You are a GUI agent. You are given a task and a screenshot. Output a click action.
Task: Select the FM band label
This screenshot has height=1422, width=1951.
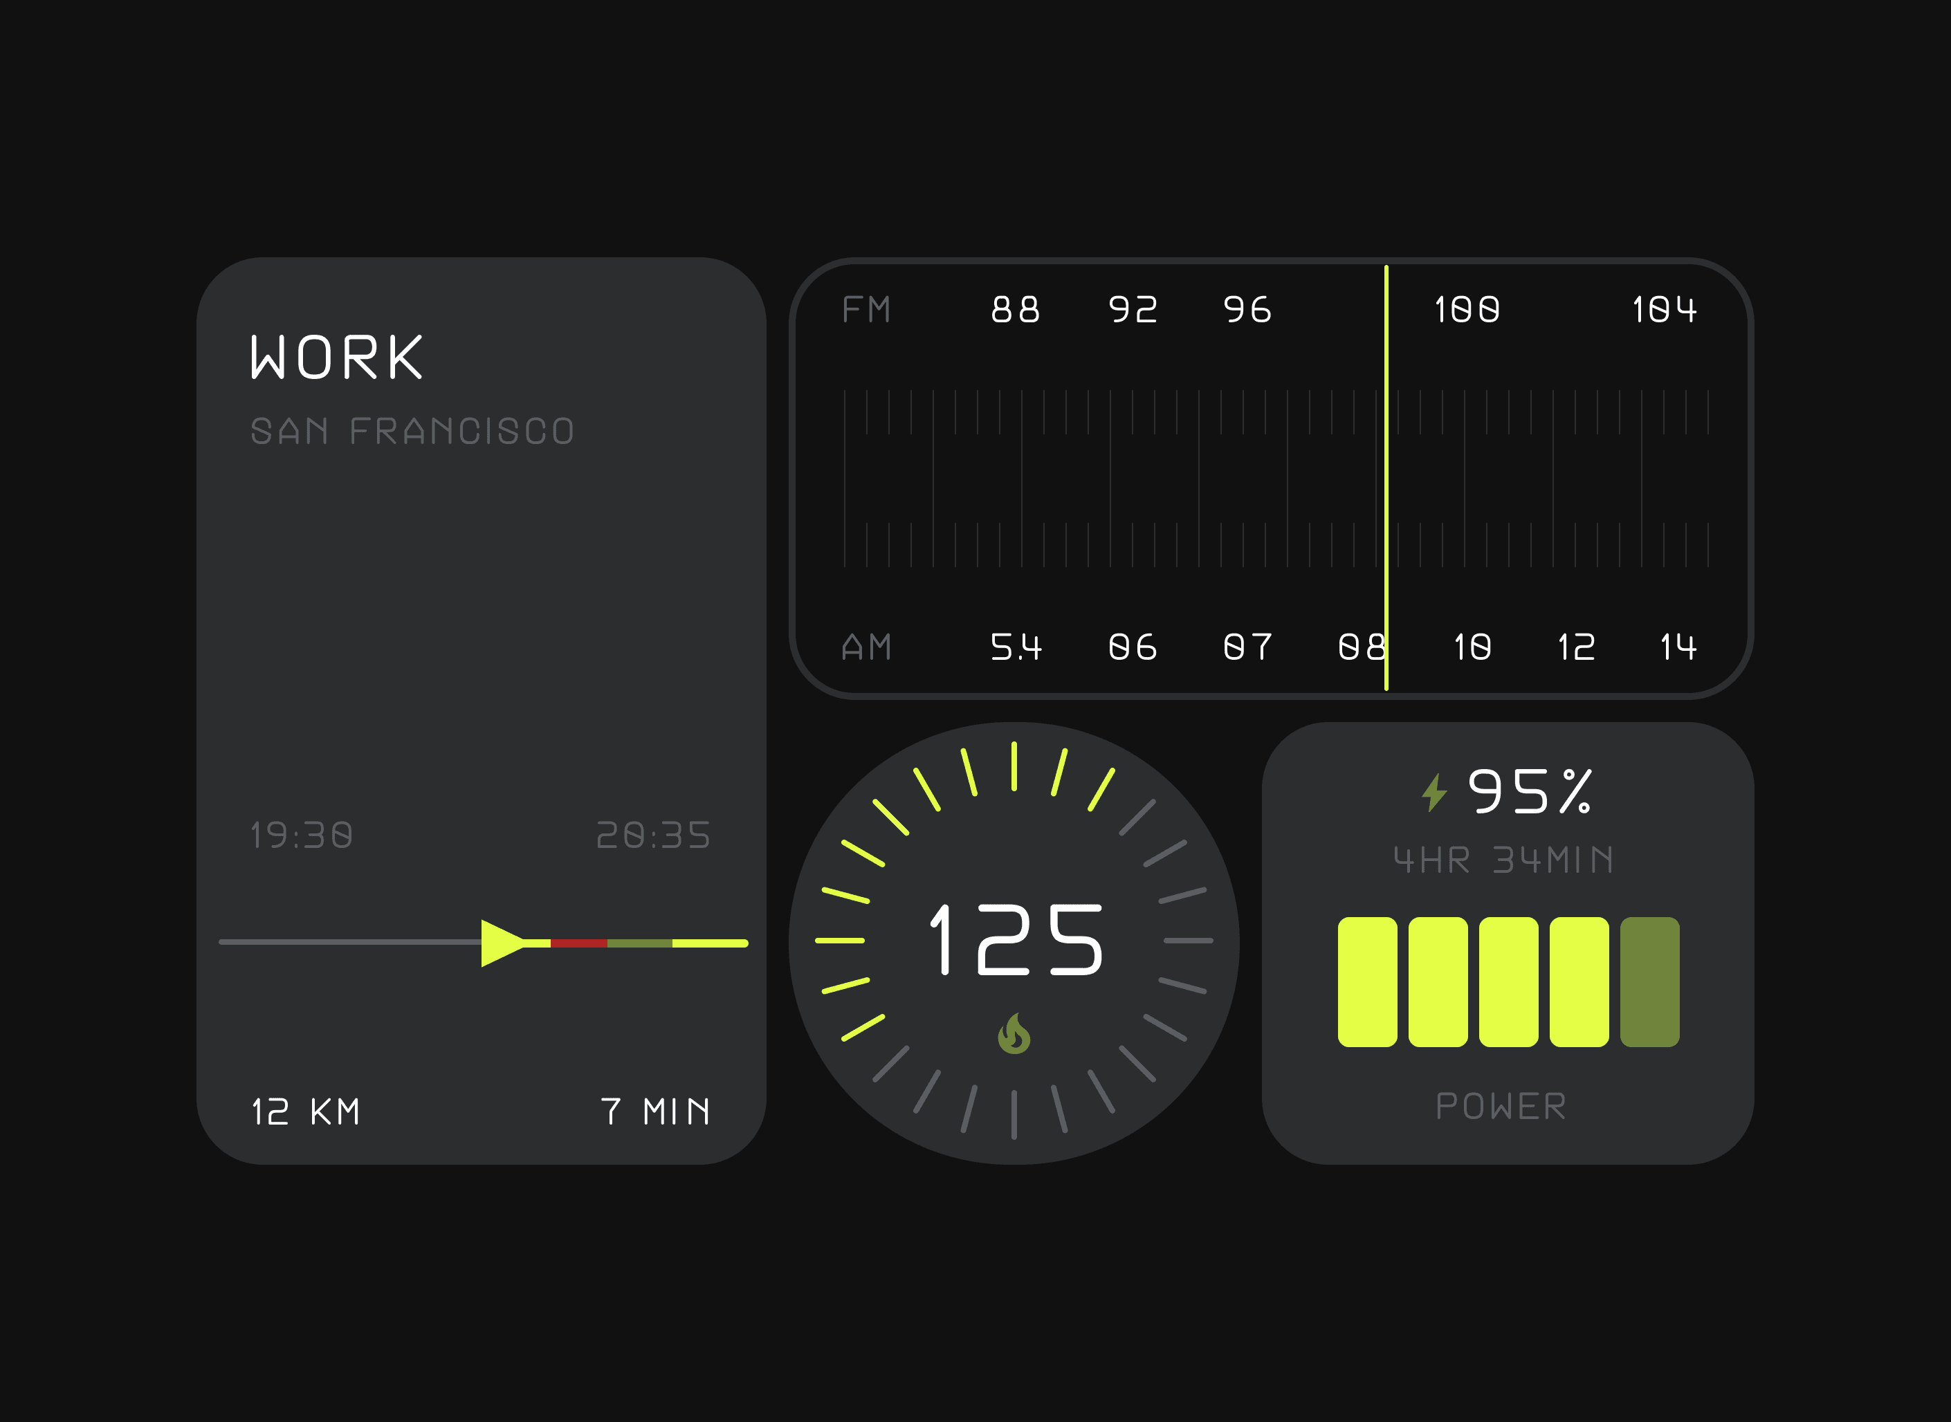(866, 310)
